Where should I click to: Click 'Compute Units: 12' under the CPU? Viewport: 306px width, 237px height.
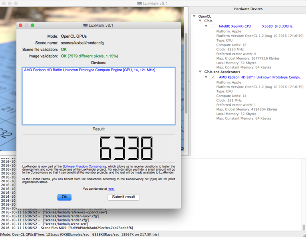(231, 45)
